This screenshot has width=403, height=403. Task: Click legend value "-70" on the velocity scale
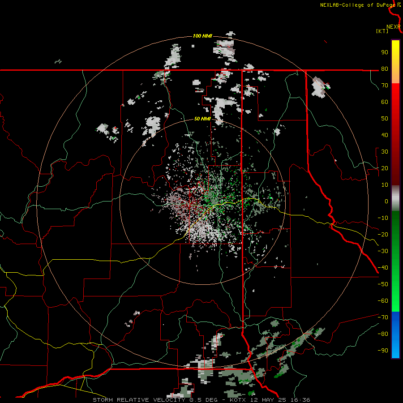click(x=383, y=317)
